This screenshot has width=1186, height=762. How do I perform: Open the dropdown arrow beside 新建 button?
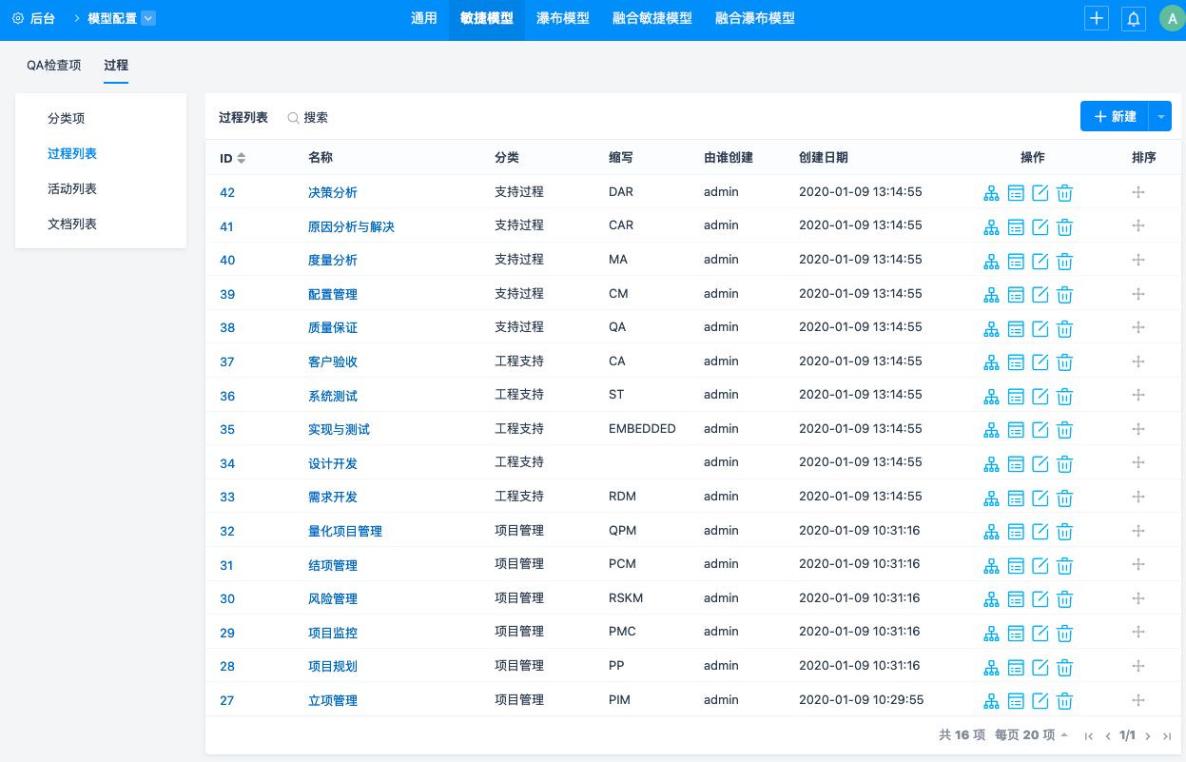coord(1160,116)
